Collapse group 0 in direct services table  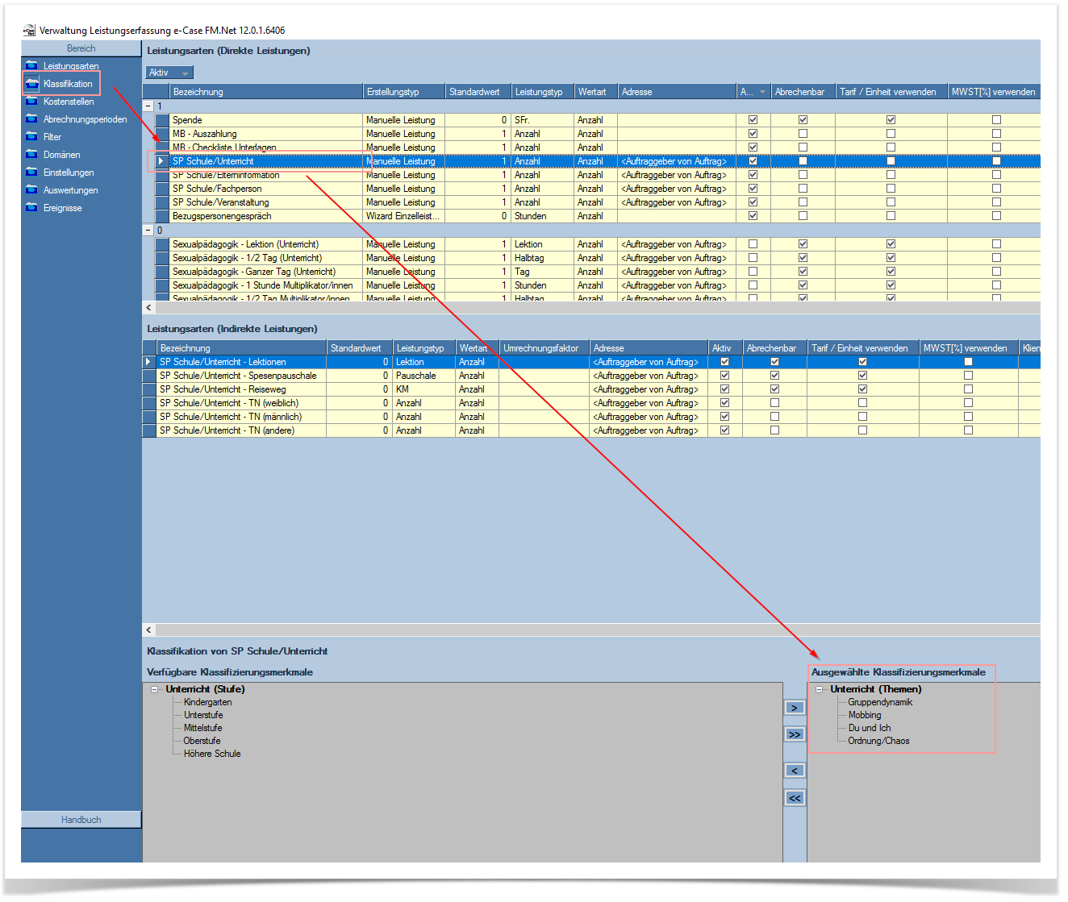(x=148, y=230)
